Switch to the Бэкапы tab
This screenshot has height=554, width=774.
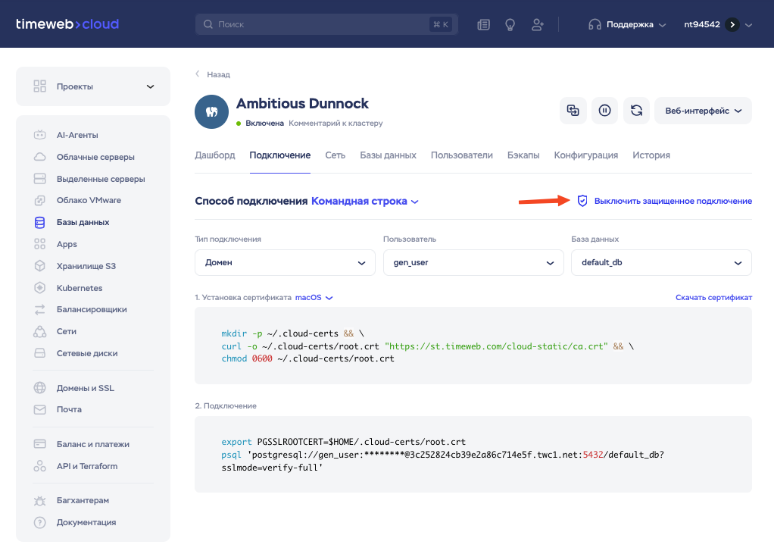coord(523,155)
